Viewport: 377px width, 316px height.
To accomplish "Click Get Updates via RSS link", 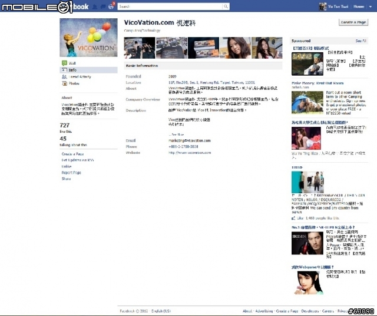I will point(78,160).
